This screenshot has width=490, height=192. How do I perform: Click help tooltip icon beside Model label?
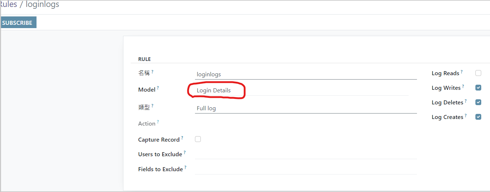(x=158, y=88)
